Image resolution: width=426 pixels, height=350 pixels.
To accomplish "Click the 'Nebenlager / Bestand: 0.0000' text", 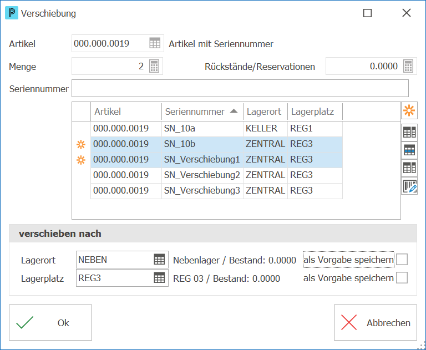I will (x=235, y=260).
